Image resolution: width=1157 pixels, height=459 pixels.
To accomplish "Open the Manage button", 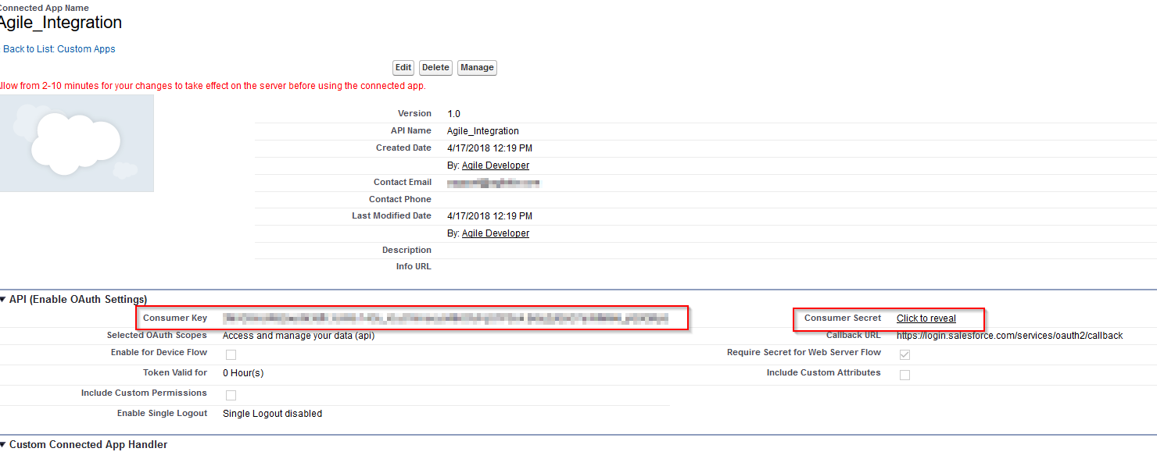I will [x=477, y=68].
